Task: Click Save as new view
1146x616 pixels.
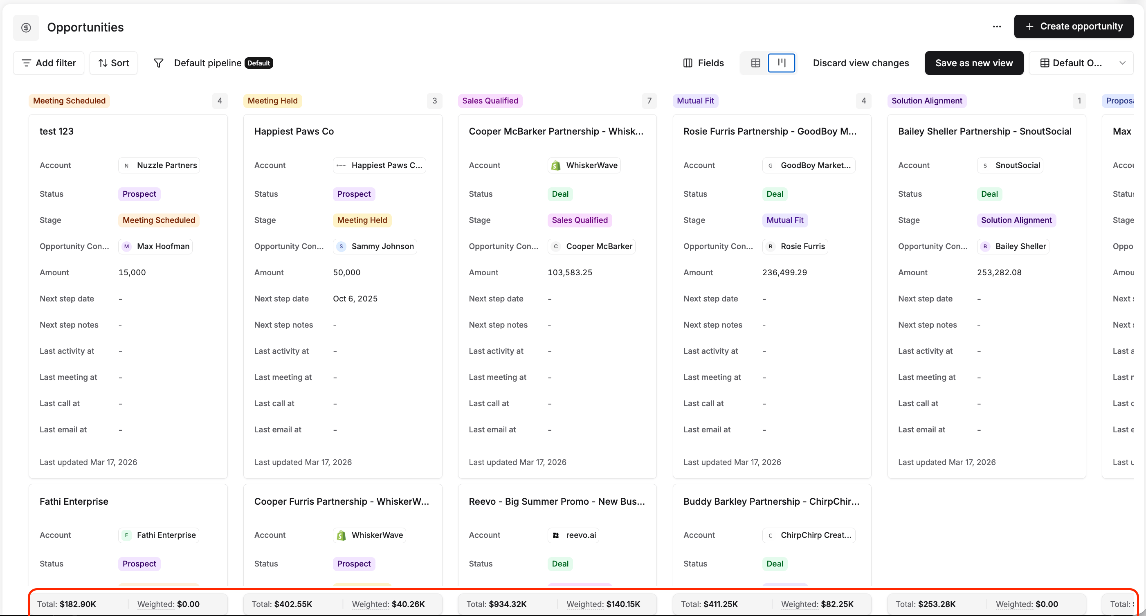Action: point(974,63)
